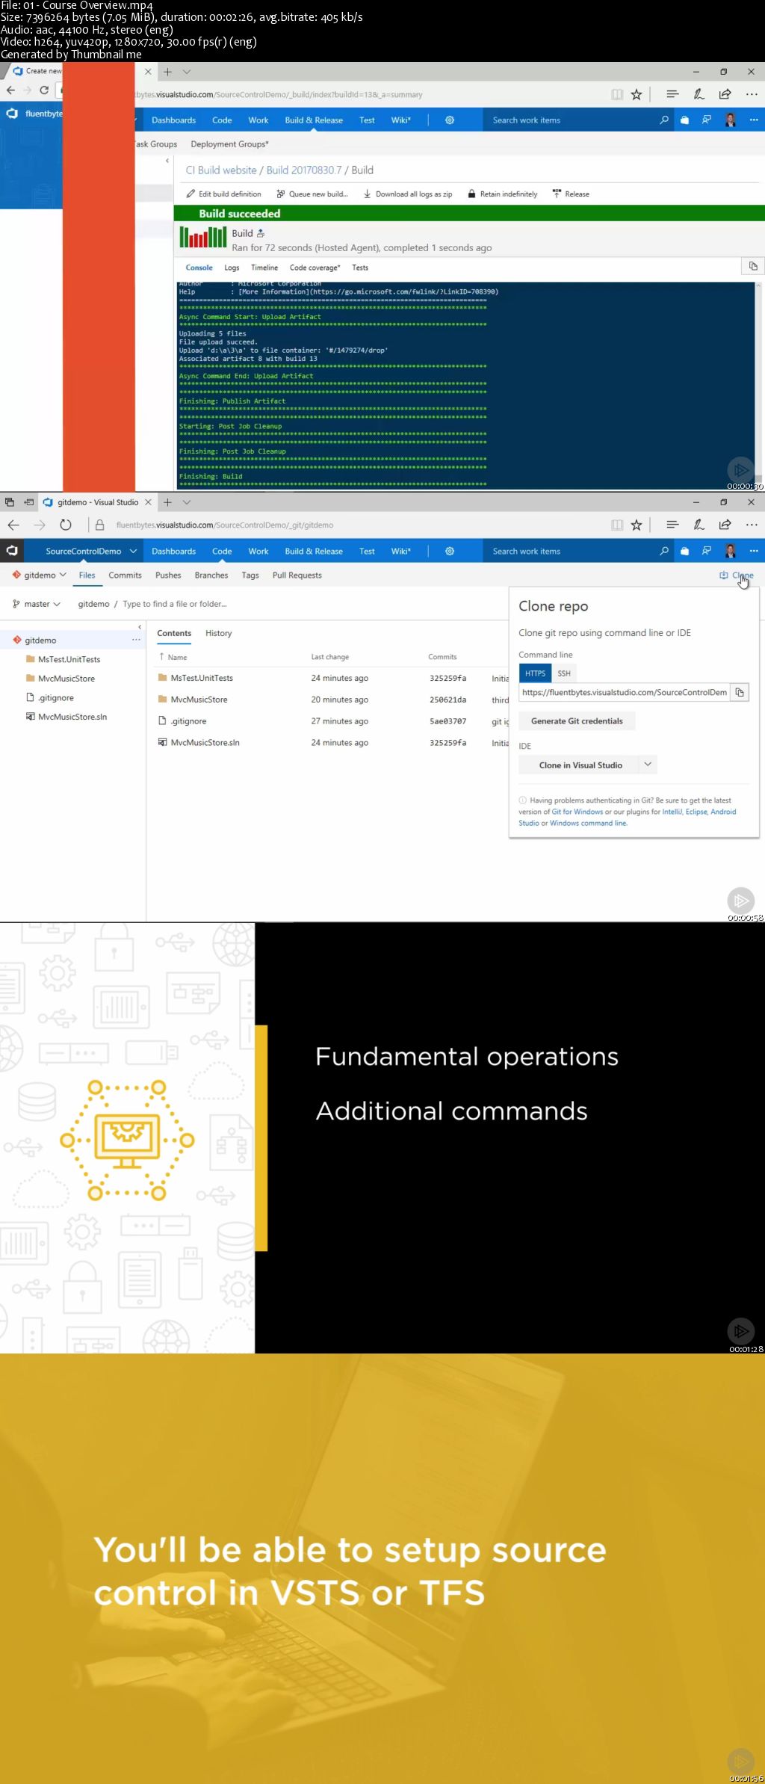Screen dimensions: 765x1784
Task: Copy the clone URL to clipboard
Action: [739, 692]
